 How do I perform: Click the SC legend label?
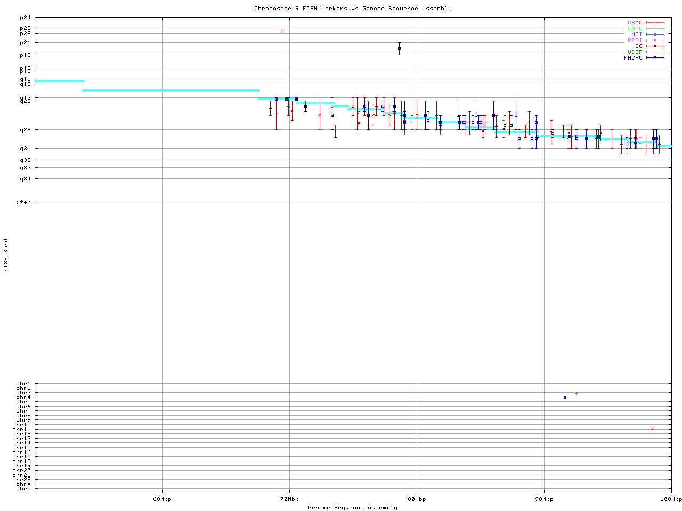click(x=638, y=46)
